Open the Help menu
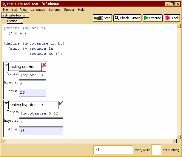182x157 pixels. pyautogui.click(x=81, y=10)
